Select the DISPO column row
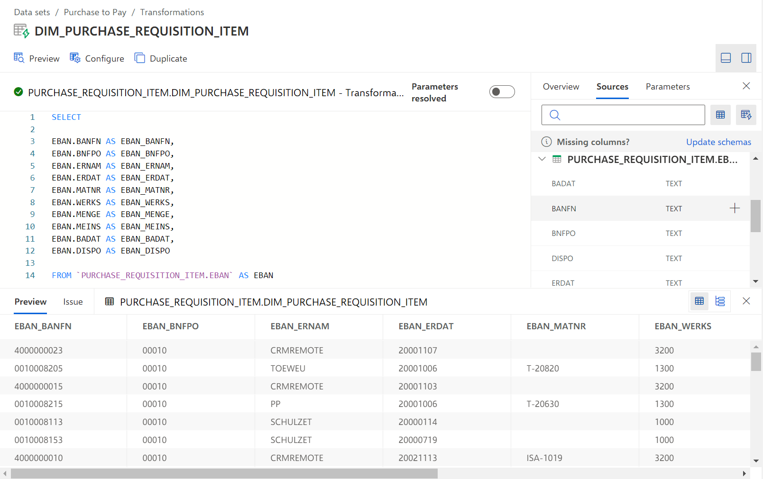This screenshot has width=763, height=479. (640, 258)
